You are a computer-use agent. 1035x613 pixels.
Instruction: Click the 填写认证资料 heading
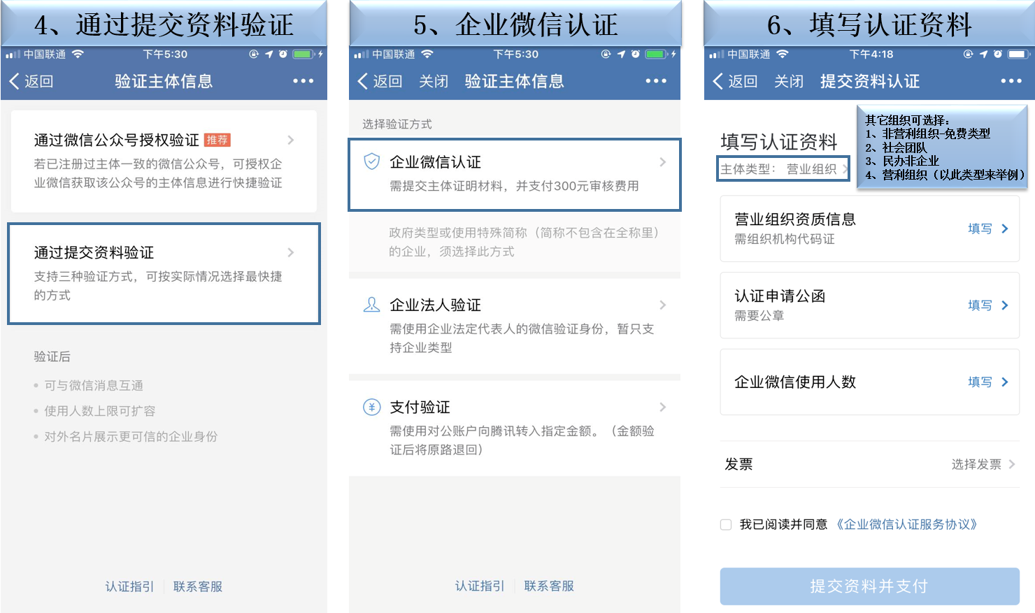(779, 142)
